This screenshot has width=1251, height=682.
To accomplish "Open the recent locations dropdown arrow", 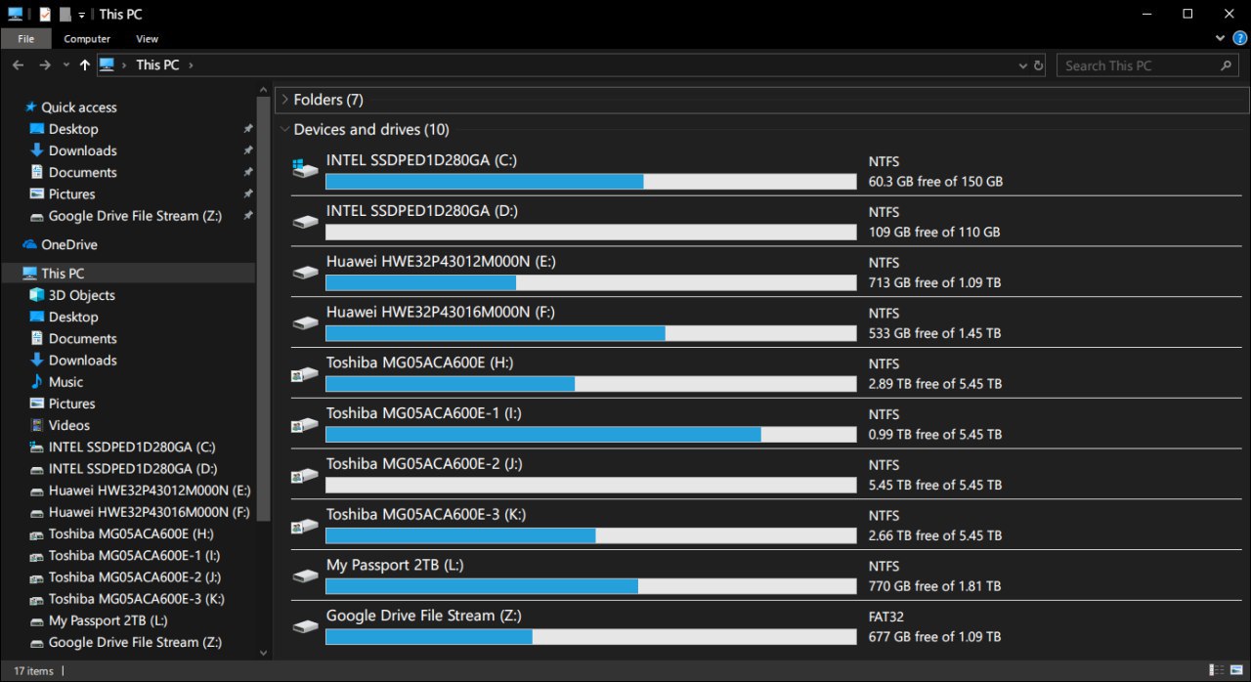I will pyautogui.click(x=65, y=65).
